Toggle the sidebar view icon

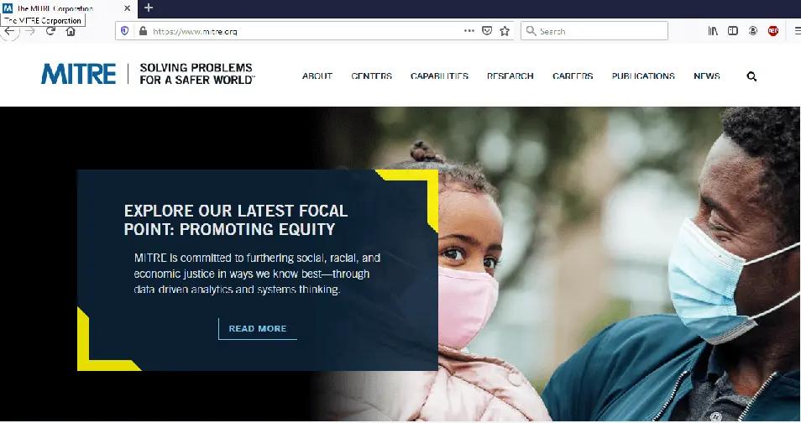click(x=732, y=31)
